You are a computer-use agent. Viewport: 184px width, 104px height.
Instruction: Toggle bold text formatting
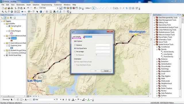(x=63, y=100)
